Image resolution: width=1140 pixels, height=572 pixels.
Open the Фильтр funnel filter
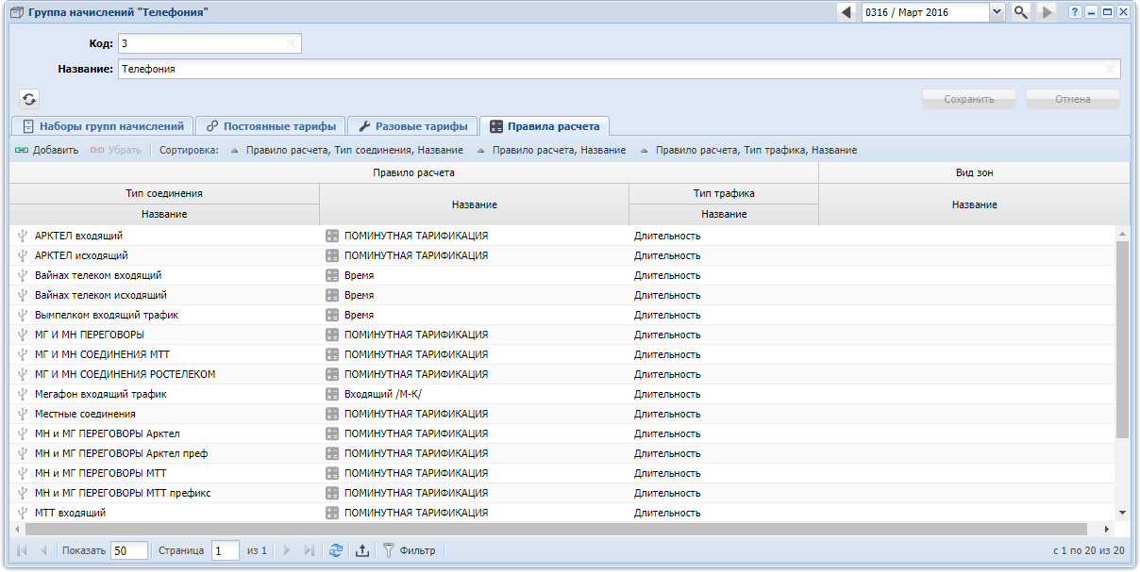coord(409,550)
